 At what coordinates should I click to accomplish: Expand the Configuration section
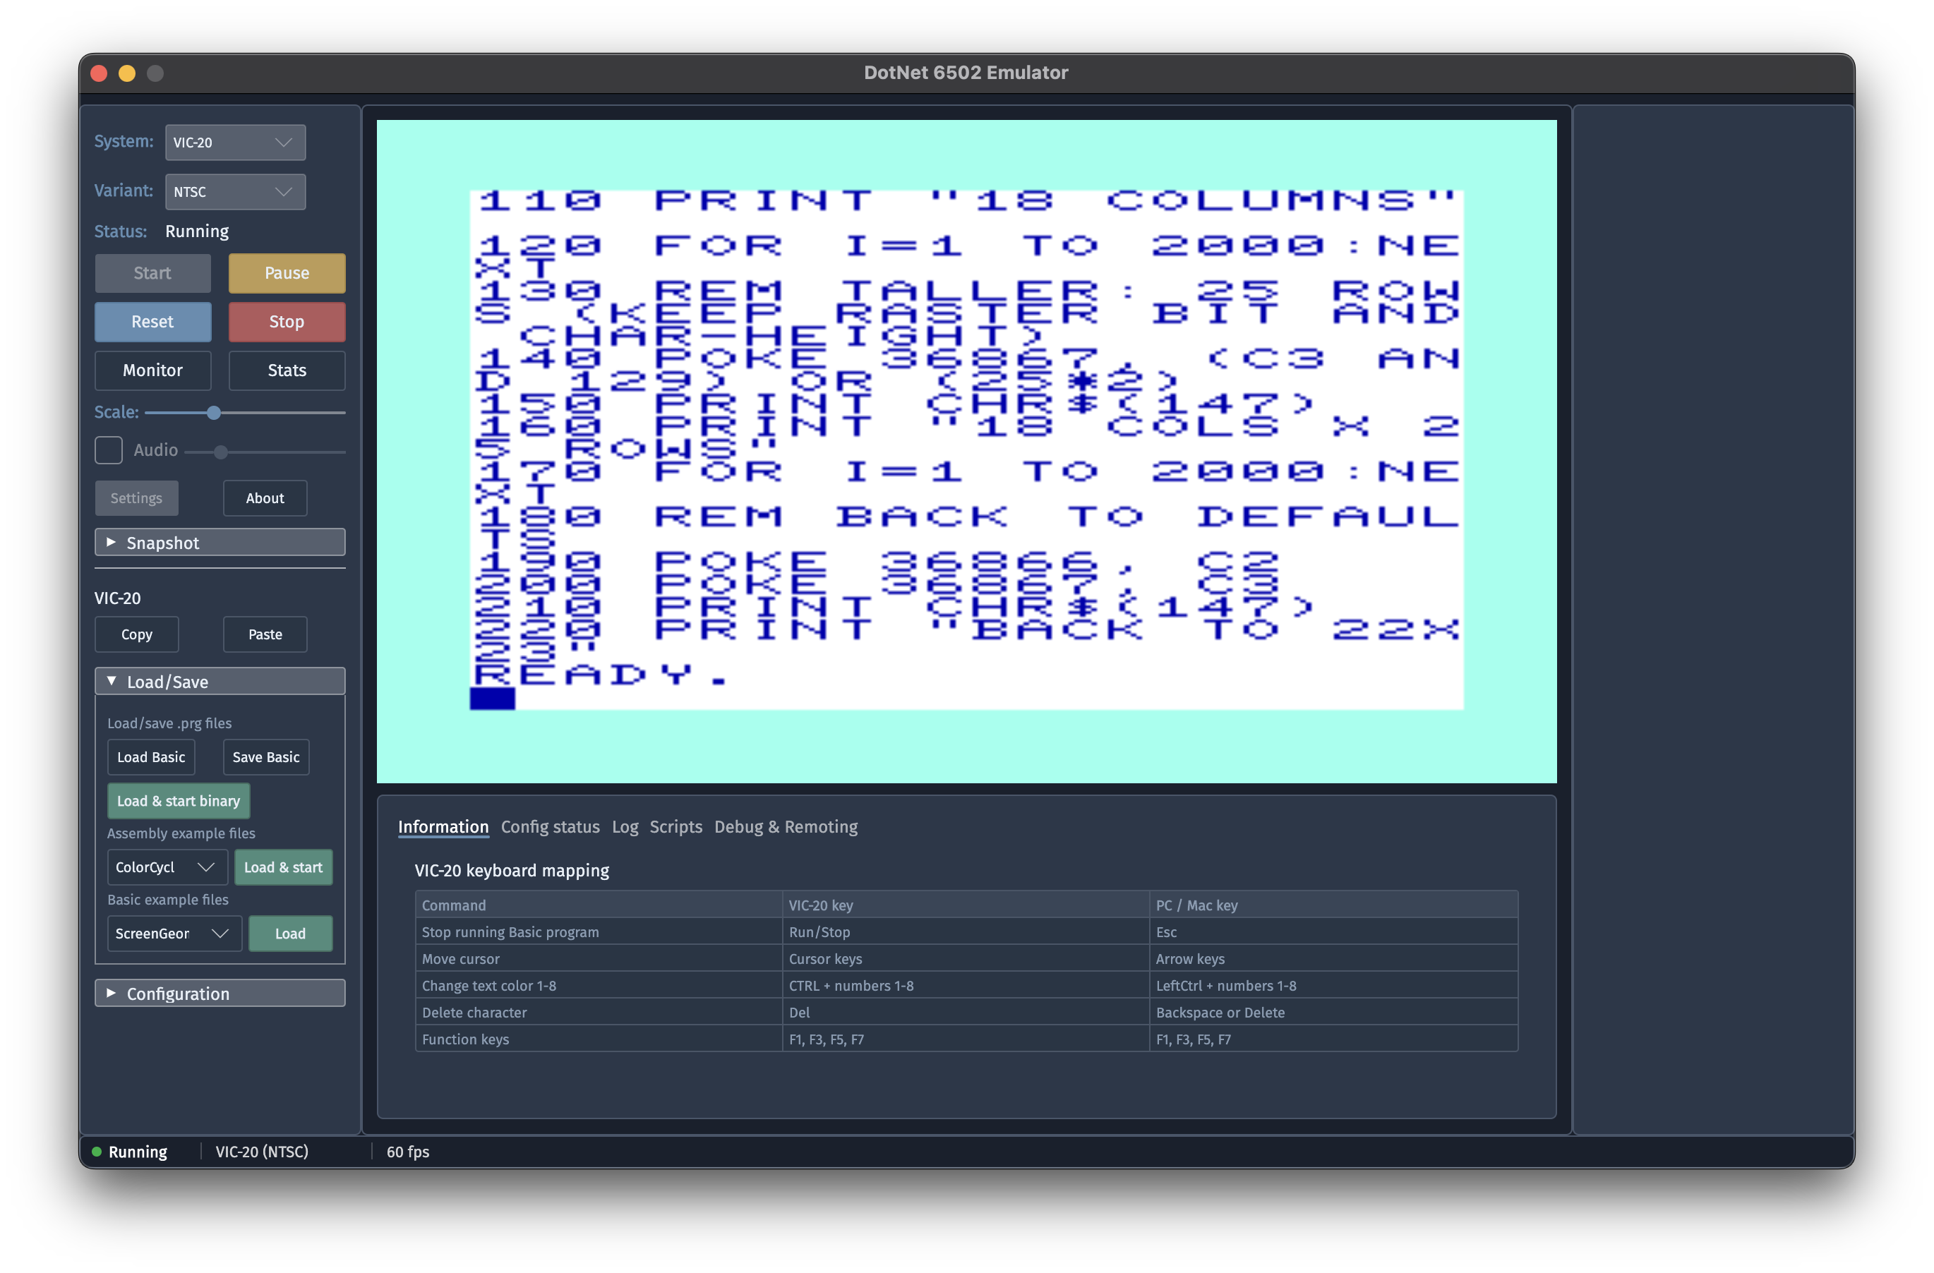pyautogui.click(x=220, y=994)
